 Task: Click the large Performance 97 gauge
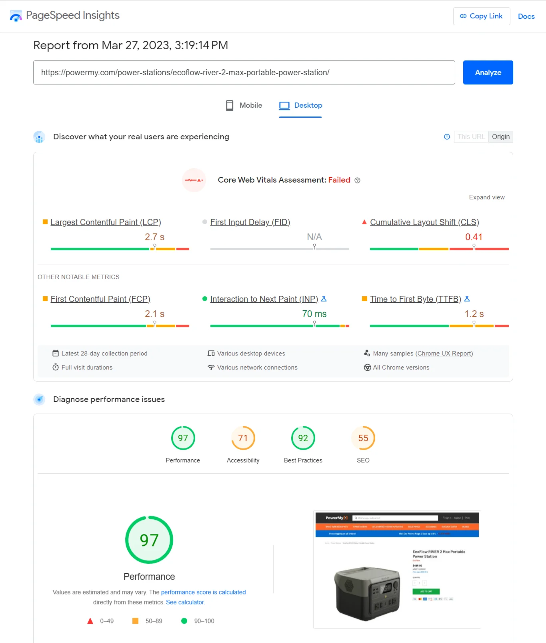tap(149, 540)
